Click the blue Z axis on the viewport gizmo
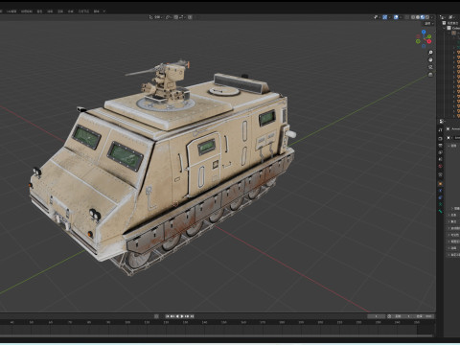Screen dimensions: 460x345 424,32
